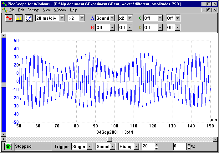Open the Help menu
219x153 pixels.
click(74, 10)
